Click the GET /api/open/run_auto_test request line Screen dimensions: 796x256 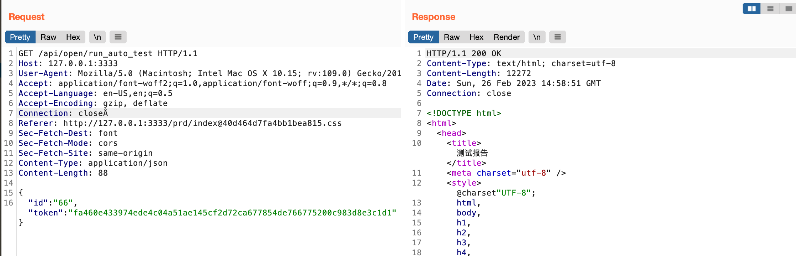[108, 53]
